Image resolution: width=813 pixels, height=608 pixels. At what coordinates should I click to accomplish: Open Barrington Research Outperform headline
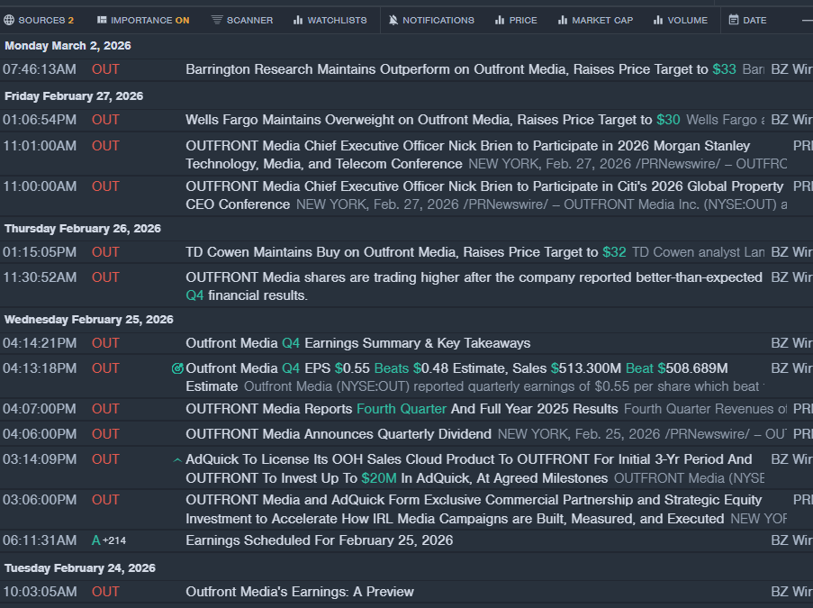point(460,69)
